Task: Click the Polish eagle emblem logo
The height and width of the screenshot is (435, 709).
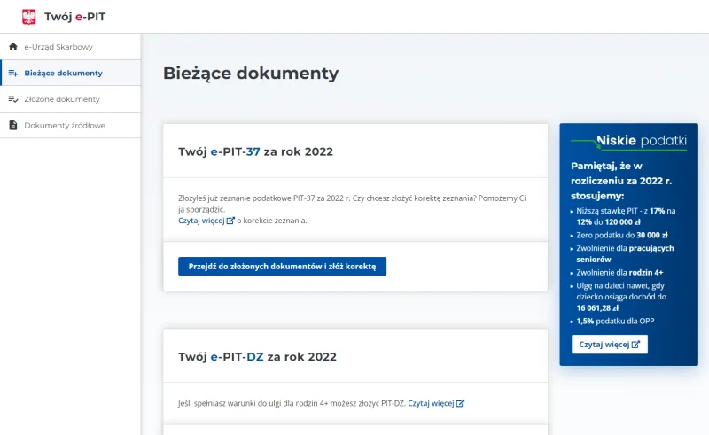Action: pos(29,17)
